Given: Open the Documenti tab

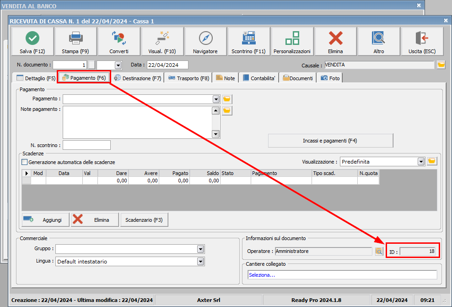Looking at the screenshot, I should (x=297, y=78).
